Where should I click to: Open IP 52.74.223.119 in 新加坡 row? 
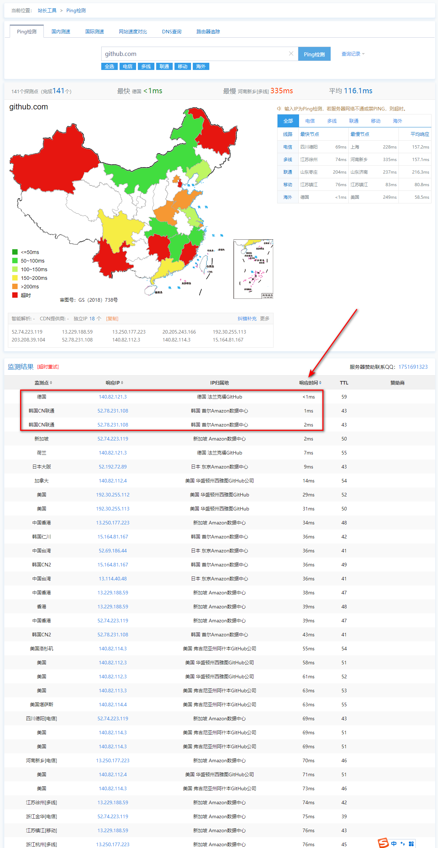113,439
